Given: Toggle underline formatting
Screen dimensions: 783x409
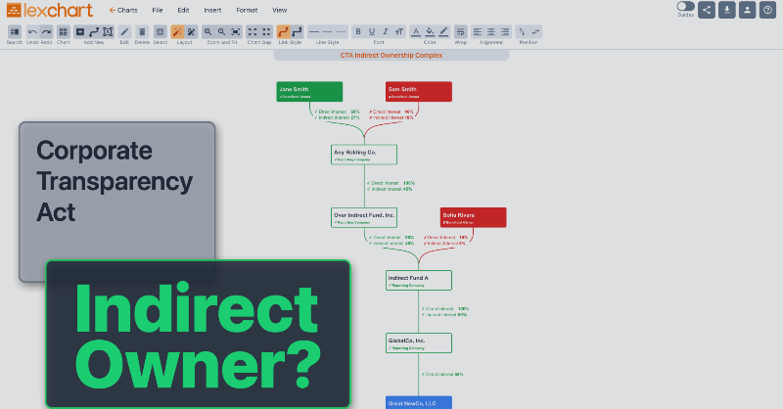Looking at the screenshot, I should click(372, 32).
